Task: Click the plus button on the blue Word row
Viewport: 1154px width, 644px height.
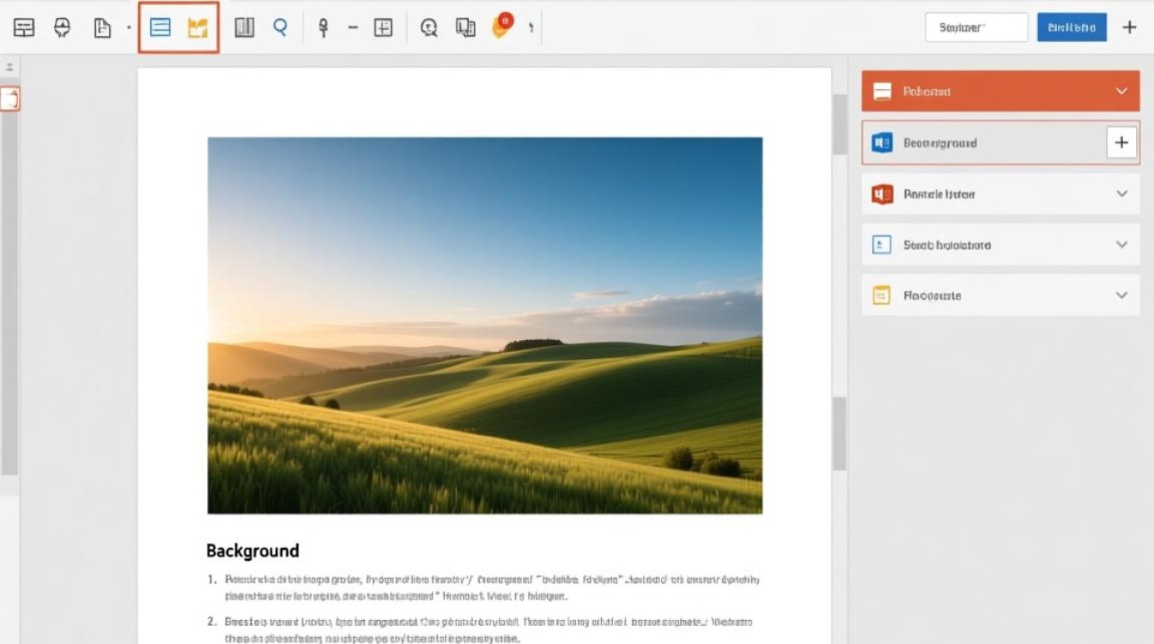Action: click(x=1121, y=143)
